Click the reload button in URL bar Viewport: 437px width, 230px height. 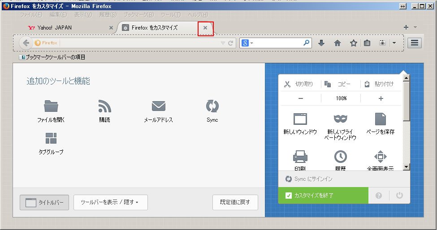coord(230,43)
